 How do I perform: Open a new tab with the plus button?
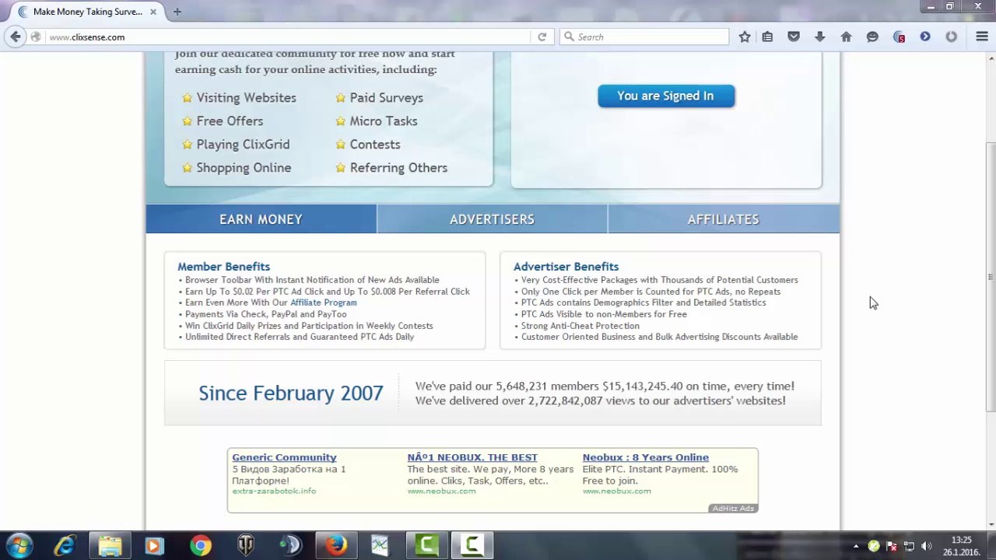pos(177,12)
